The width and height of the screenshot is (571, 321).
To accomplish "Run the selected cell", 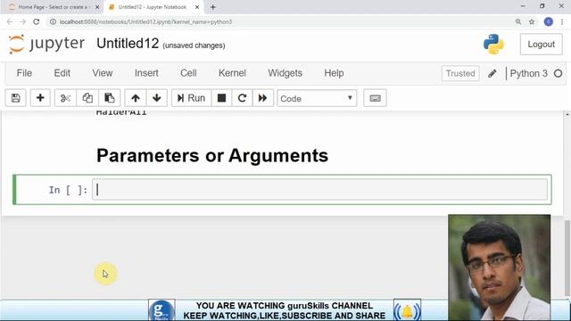I will click(x=191, y=98).
